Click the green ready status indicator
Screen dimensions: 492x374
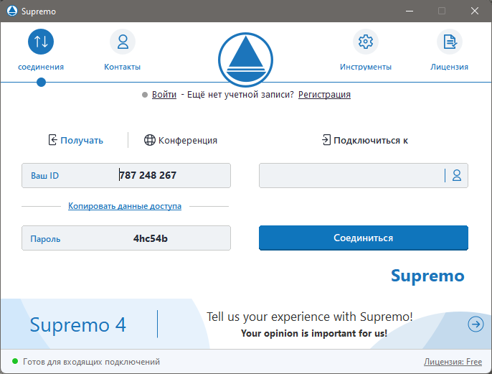[14, 362]
